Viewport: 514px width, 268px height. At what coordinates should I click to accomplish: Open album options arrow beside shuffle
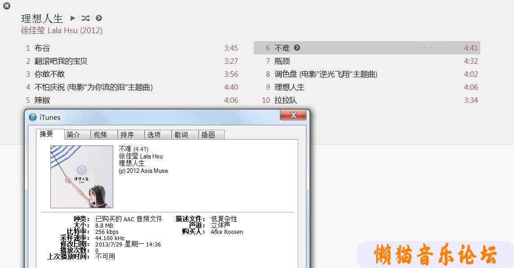tap(99, 18)
